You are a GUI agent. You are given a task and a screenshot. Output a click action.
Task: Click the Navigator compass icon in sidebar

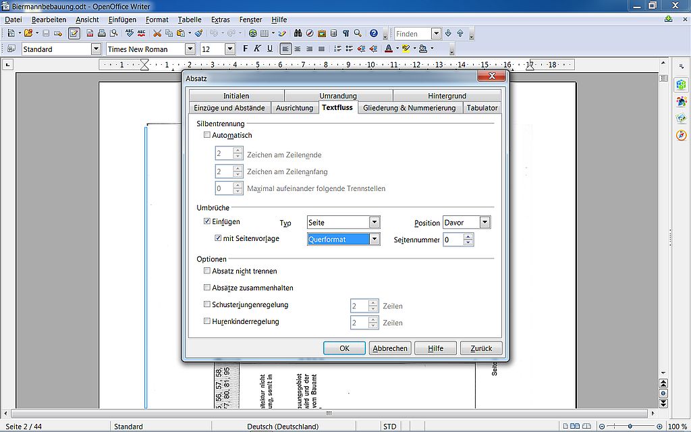tap(682, 136)
